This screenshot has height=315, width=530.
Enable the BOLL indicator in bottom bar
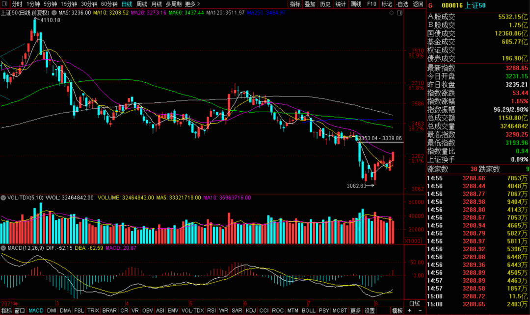tap(308, 311)
